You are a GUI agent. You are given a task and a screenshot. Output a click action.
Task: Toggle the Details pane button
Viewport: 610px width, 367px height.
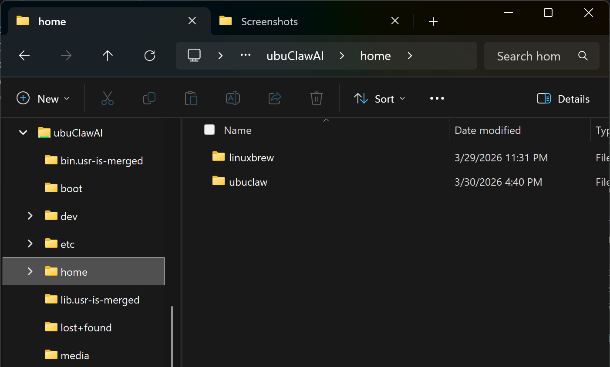563,99
